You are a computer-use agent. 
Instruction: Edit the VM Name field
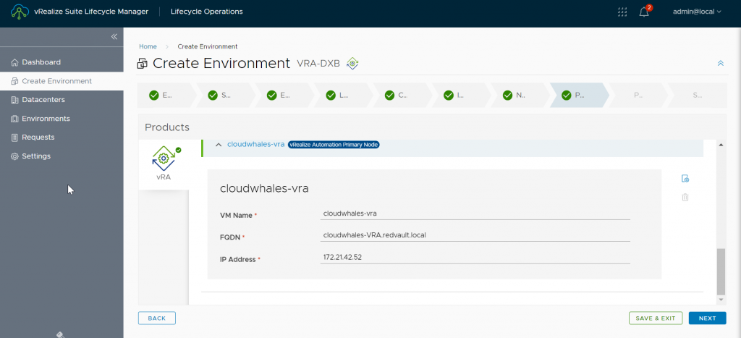tap(475, 214)
